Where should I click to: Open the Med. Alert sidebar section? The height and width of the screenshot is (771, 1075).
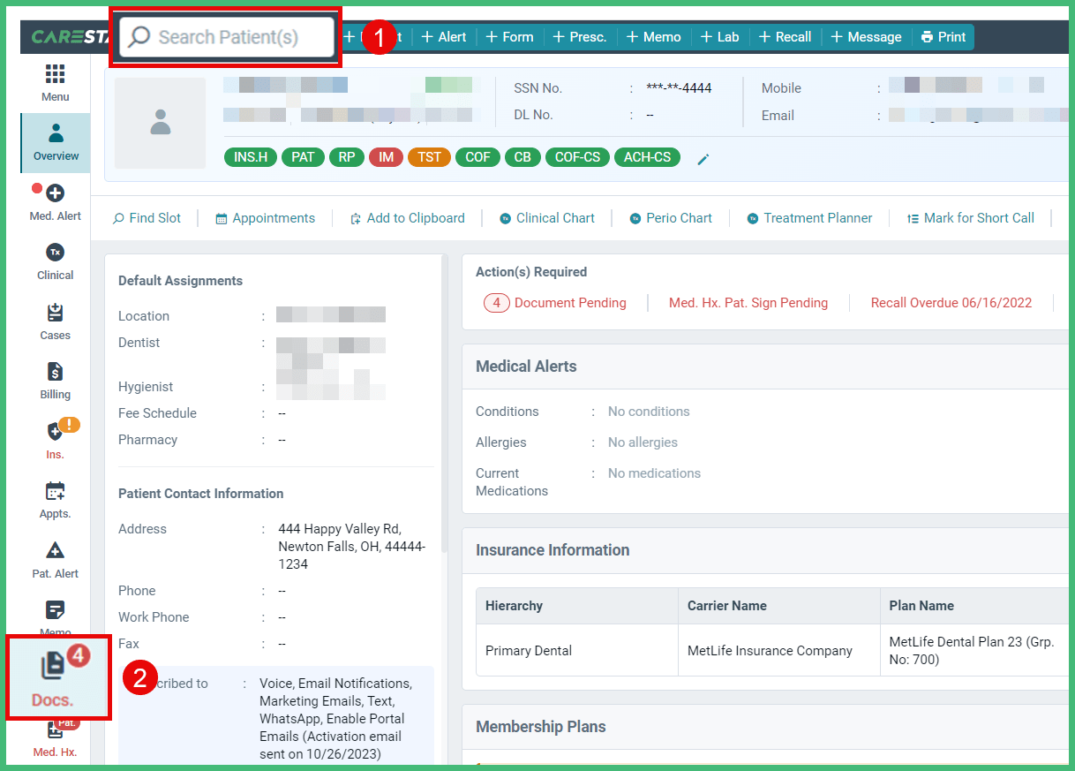(54, 204)
